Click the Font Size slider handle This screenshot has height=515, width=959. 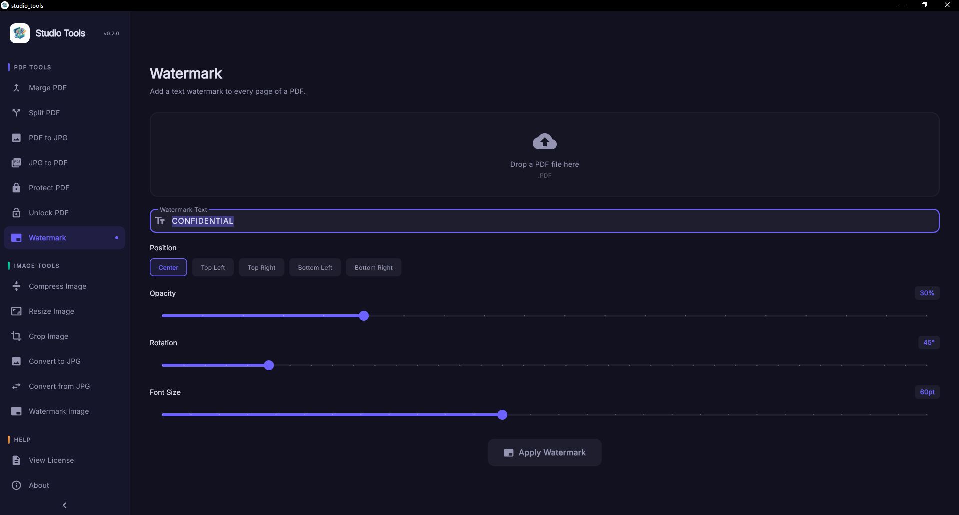click(x=502, y=415)
